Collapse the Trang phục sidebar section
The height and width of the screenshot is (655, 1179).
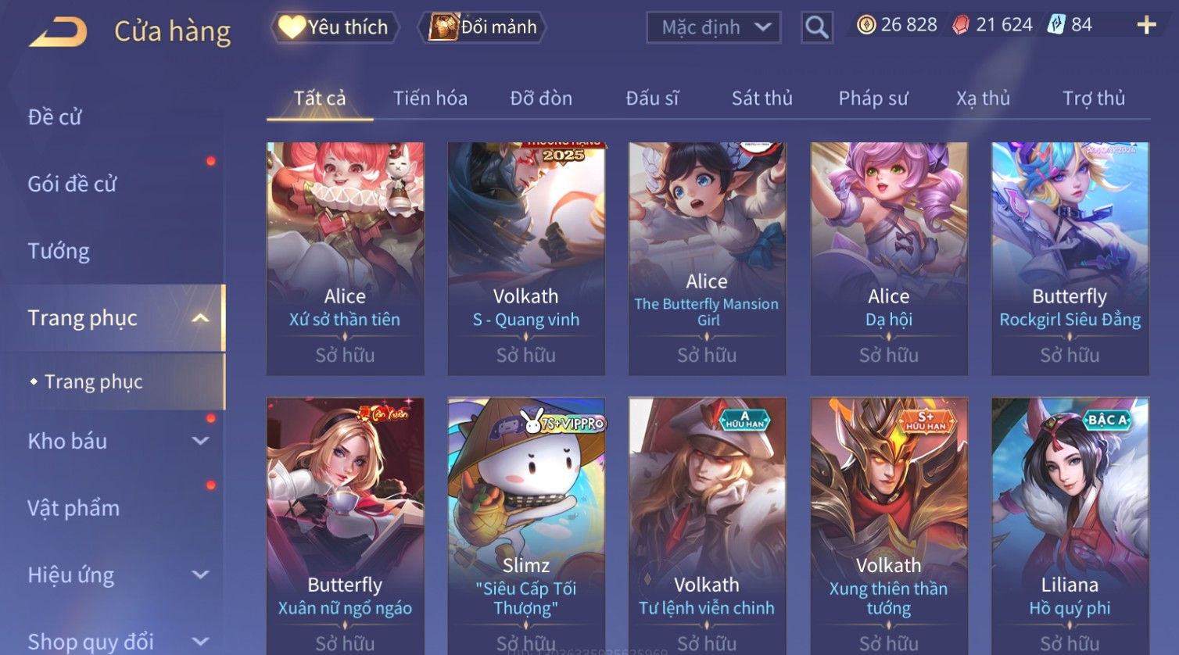coord(201,318)
